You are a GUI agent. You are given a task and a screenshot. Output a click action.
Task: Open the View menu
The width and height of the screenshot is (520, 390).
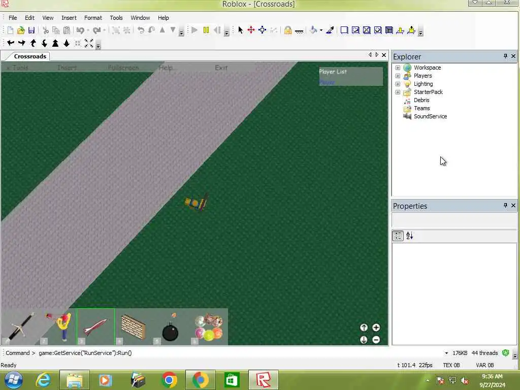pyautogui.click(x=48, y=18)
